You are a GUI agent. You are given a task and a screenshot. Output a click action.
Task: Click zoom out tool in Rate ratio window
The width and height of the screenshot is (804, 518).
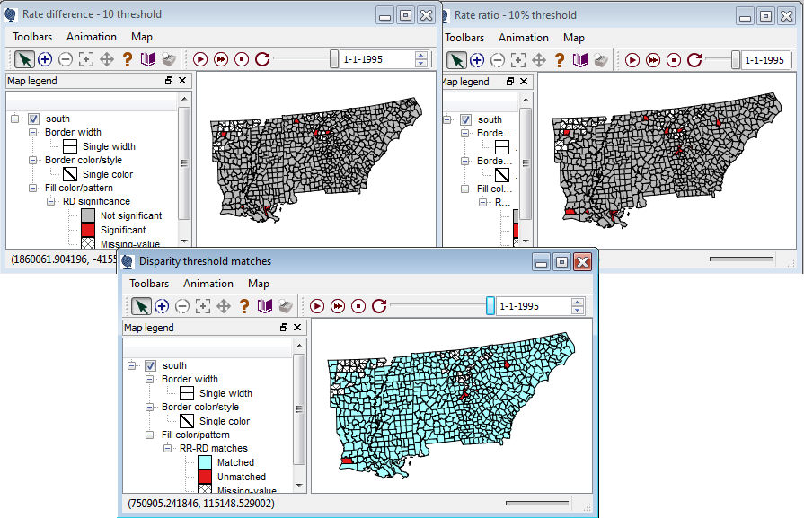498,60
